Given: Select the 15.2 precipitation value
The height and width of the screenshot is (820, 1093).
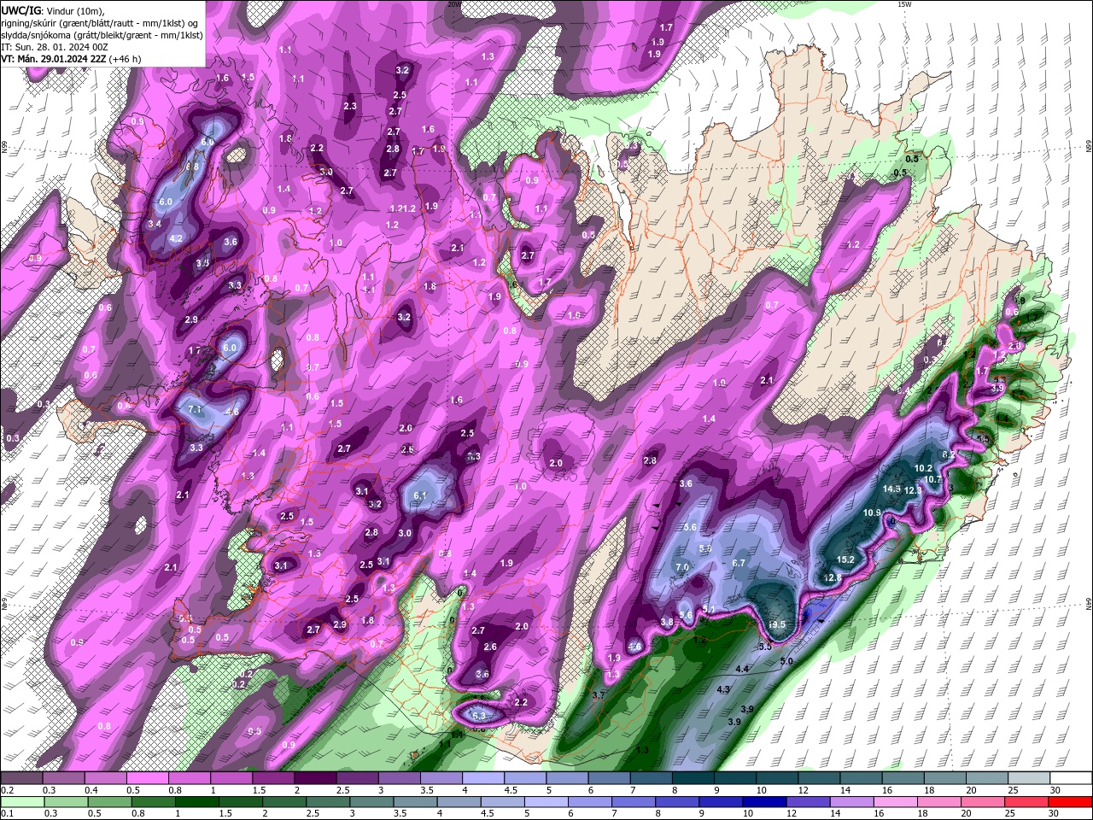Looking at the screenshot, I should click(845, 559).
